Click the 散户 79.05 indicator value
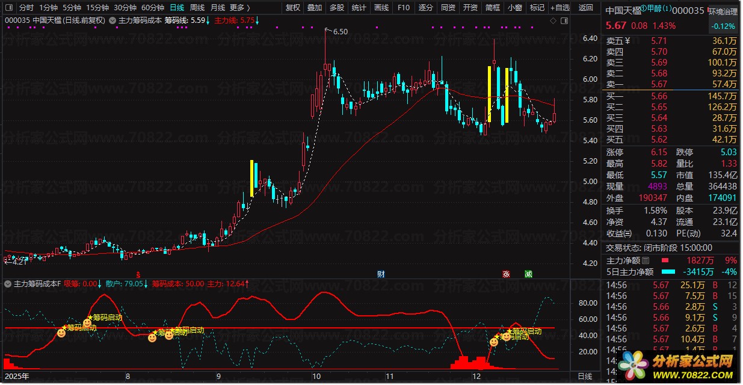 pyautogui.click(x=125, y=283)
